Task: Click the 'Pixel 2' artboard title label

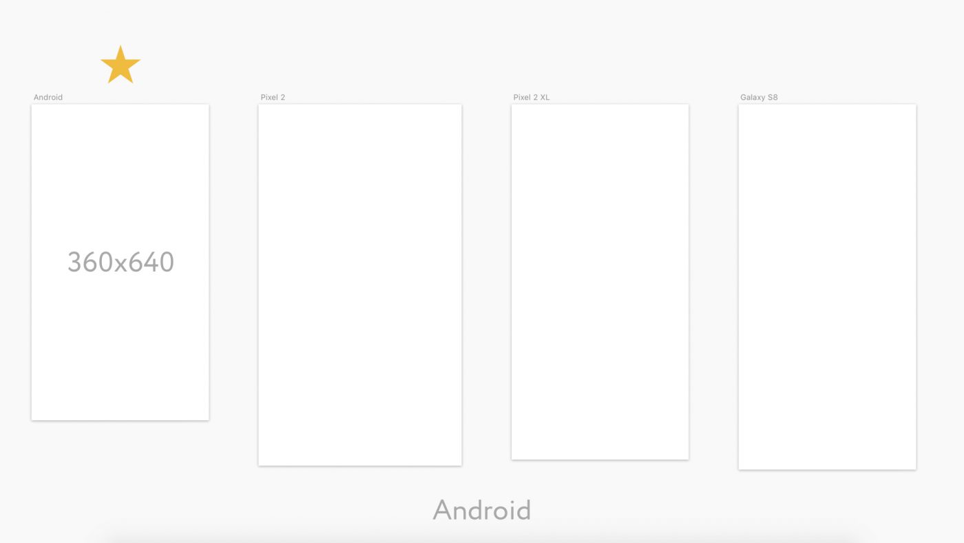Action: tap(273, 97)
